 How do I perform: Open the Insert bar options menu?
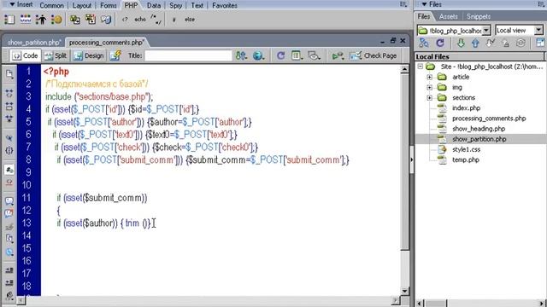(x=403, y=4)
